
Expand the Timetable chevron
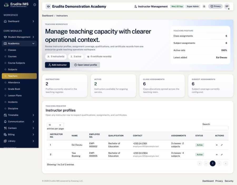coord(33,115)
